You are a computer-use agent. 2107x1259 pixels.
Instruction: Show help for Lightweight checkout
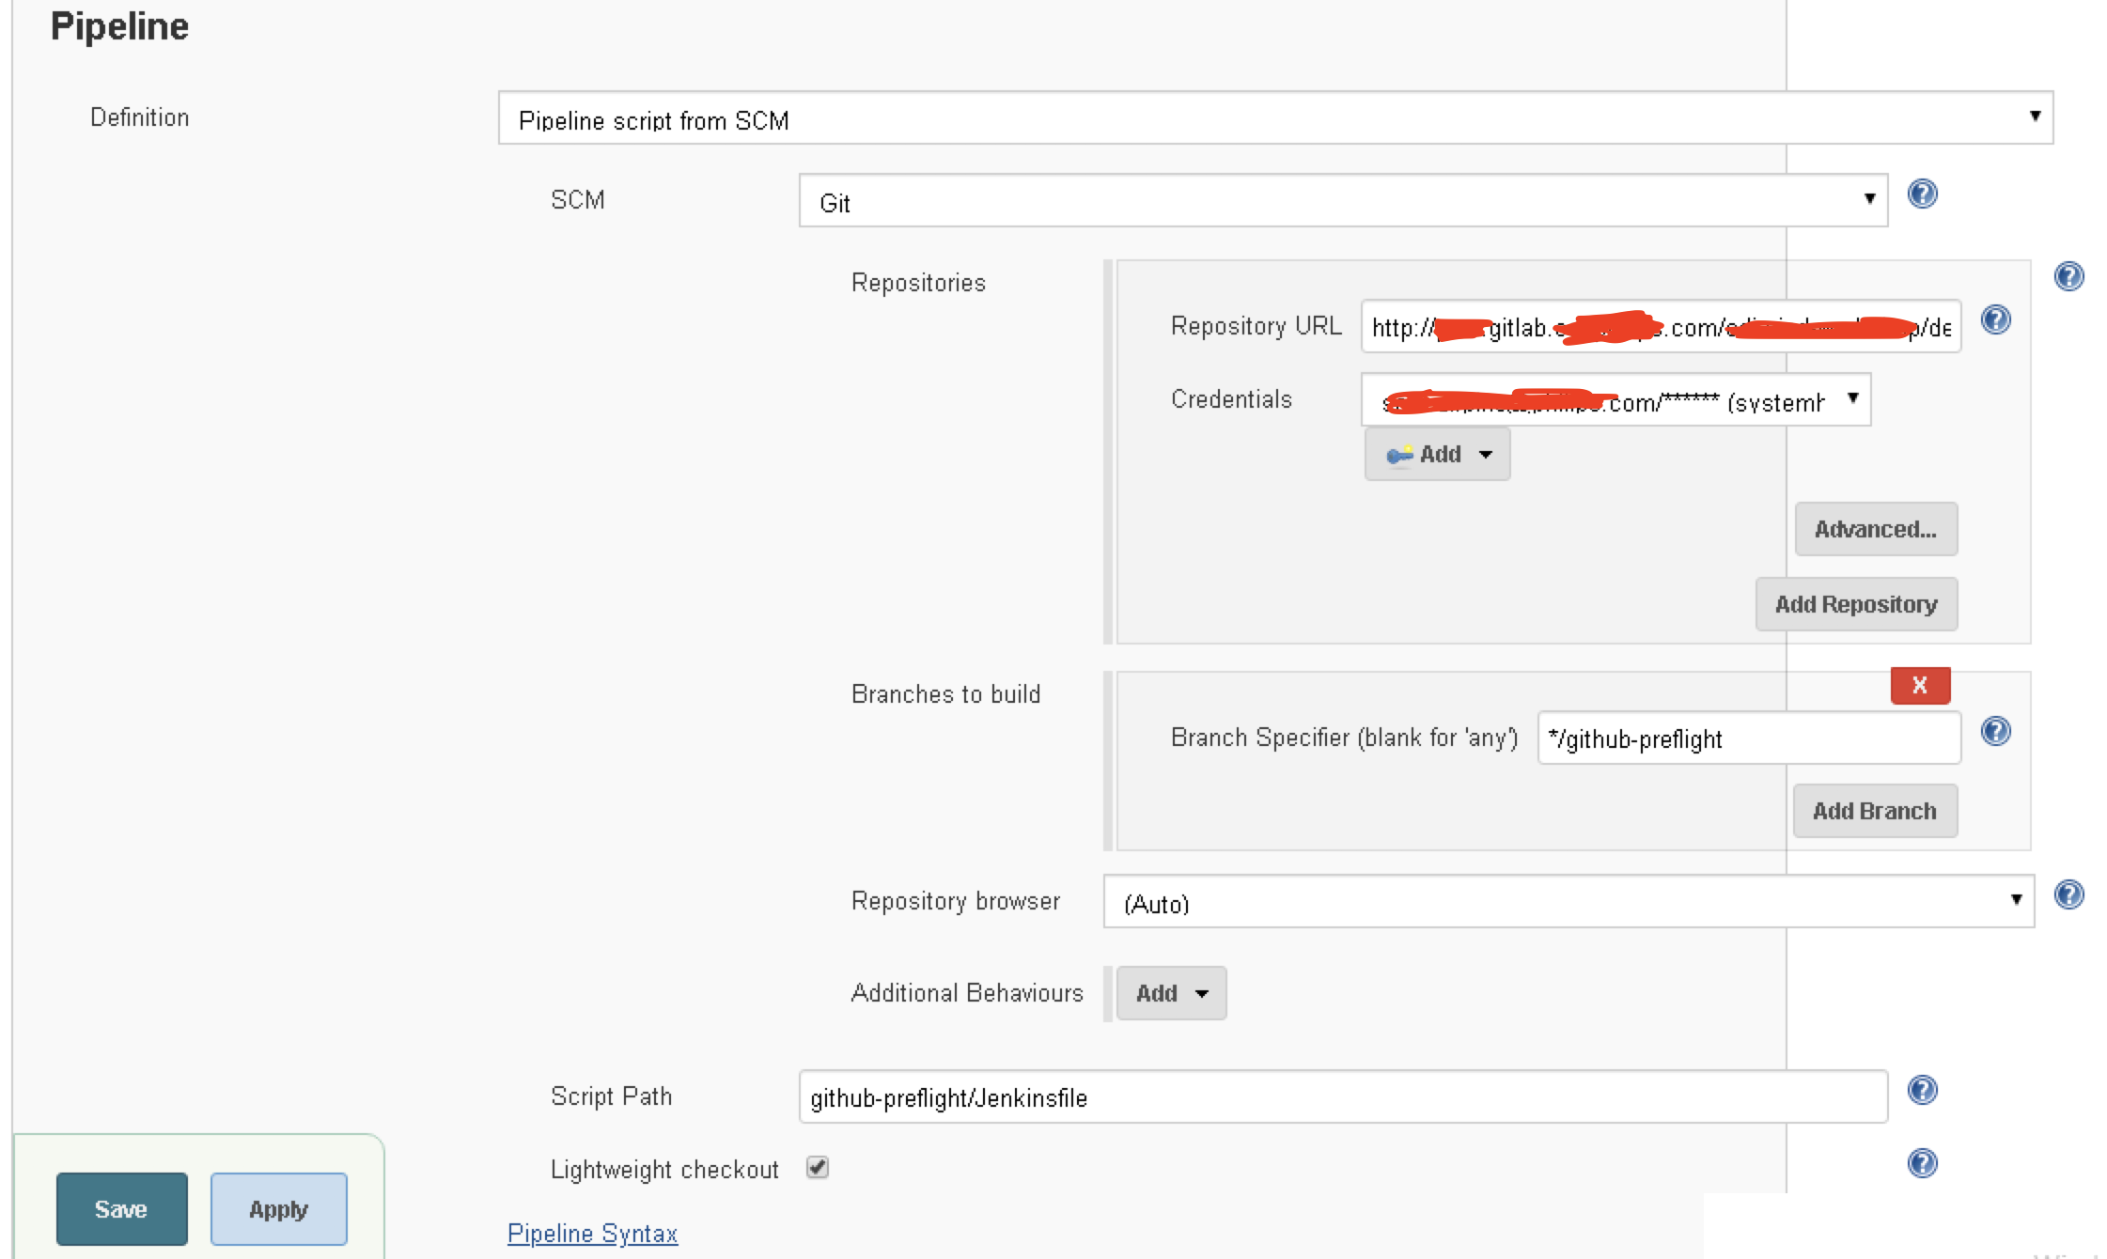[1922, 1163]
